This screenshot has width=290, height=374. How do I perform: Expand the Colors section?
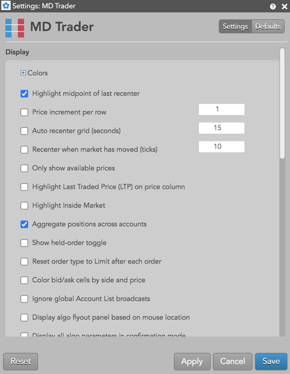(23, 73)
